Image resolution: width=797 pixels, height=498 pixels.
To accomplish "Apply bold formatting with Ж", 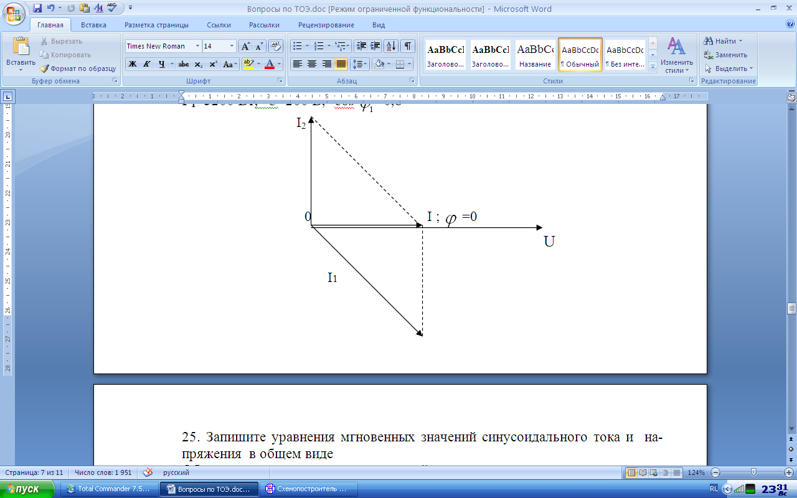I will (x=132, y=63).
